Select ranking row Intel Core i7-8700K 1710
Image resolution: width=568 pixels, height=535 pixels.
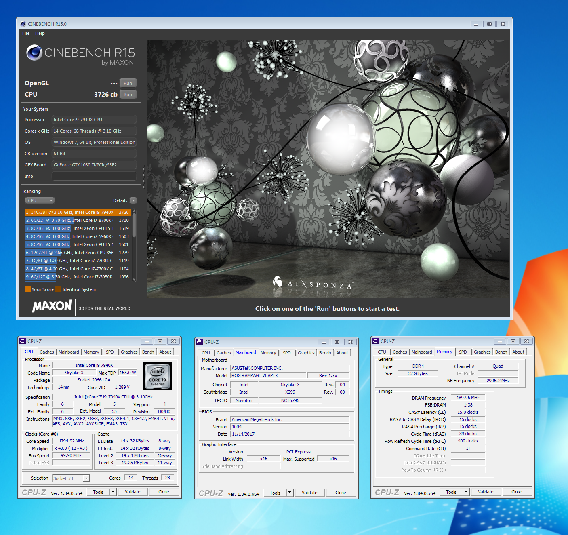click(x=78, y=220)
